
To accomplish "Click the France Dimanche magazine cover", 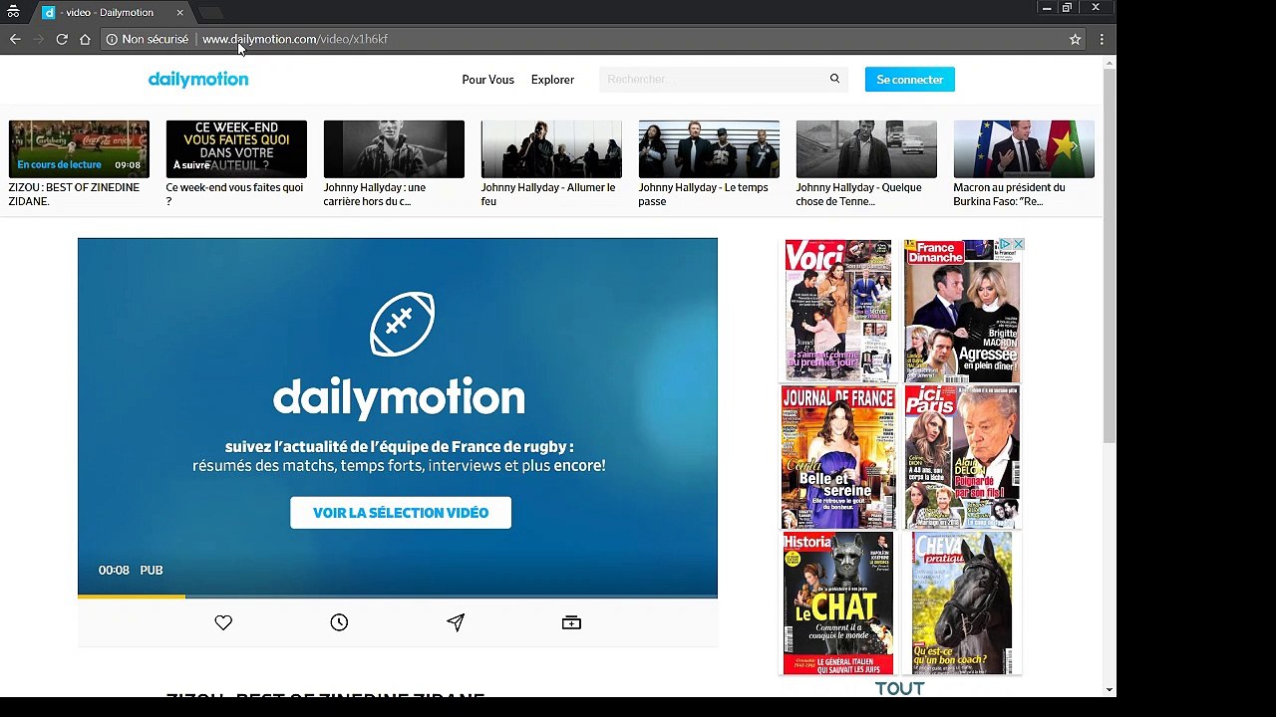I will [962, 311].
